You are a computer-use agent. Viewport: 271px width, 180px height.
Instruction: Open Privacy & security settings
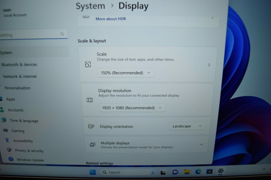click(29, 151)
